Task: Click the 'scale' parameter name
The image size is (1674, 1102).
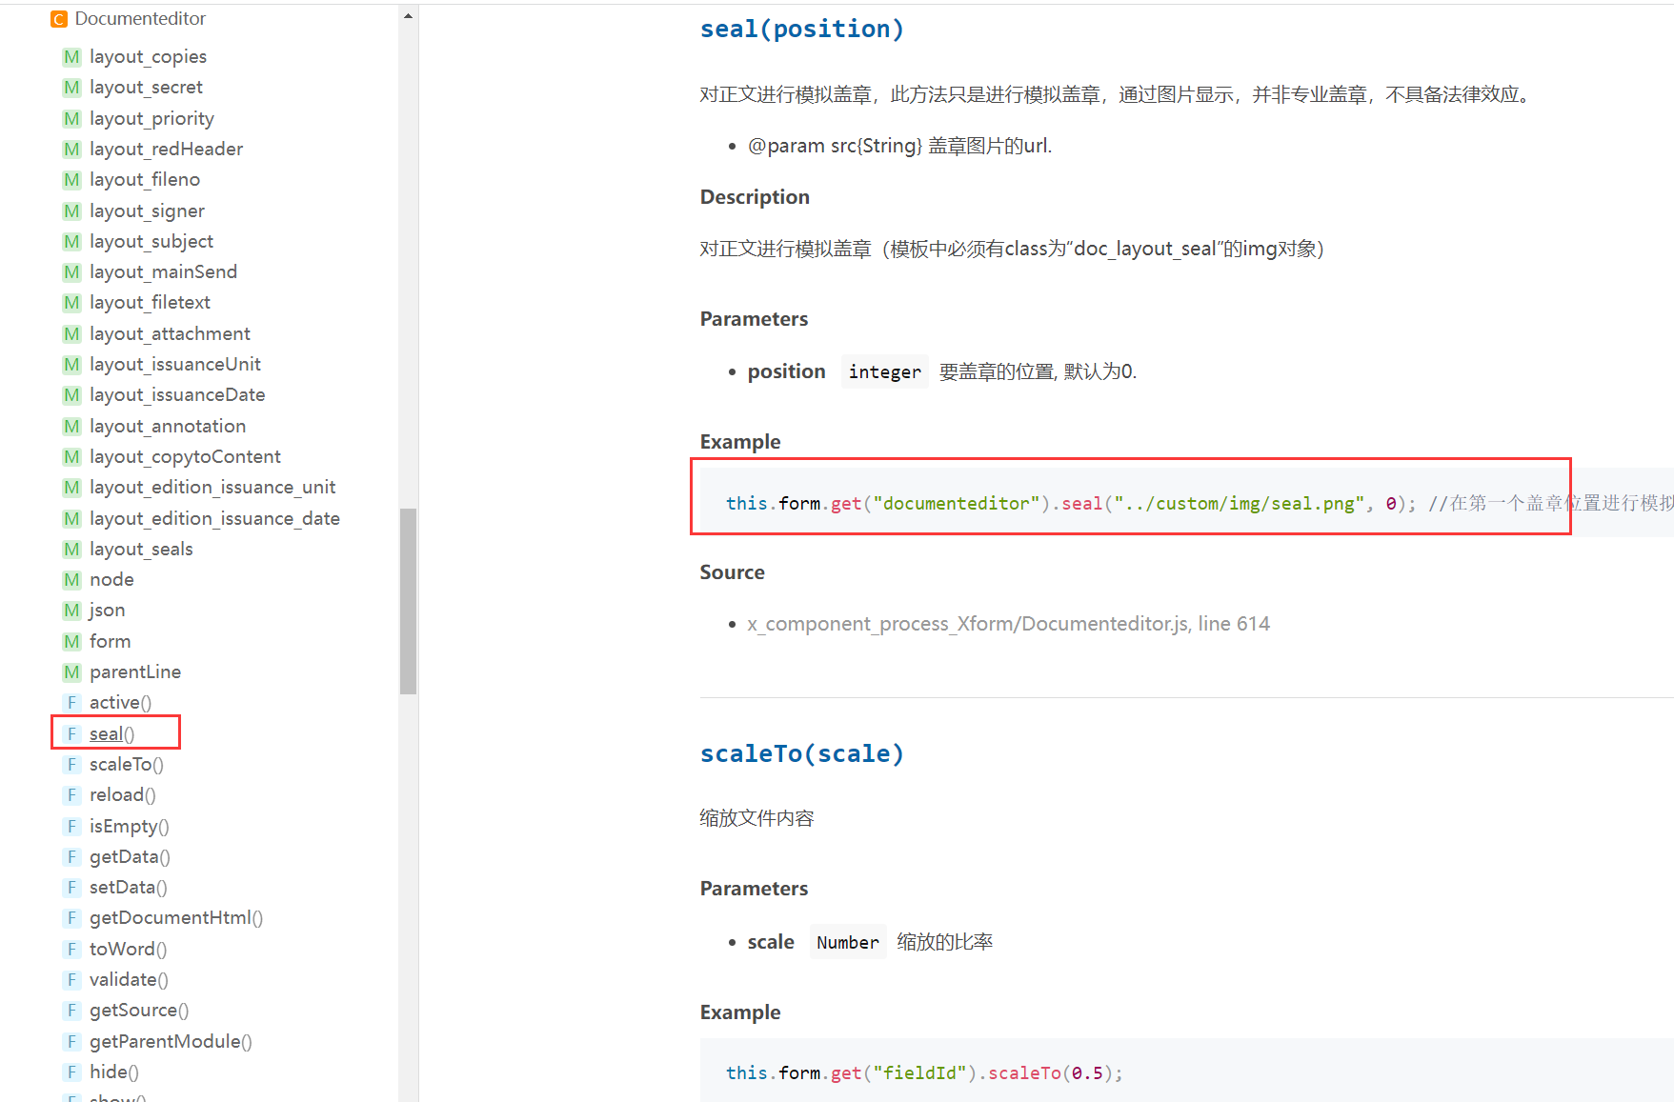Action: point(771,942)
